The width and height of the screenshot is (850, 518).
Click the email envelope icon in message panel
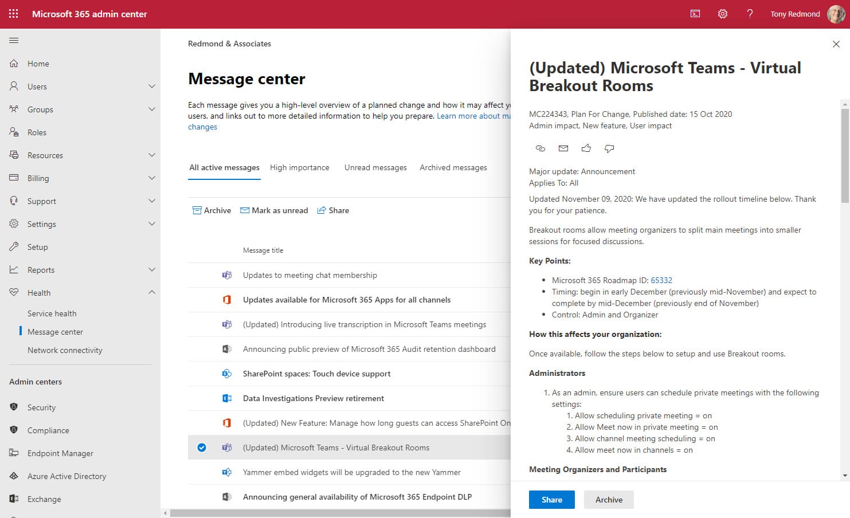click(563, 148)
